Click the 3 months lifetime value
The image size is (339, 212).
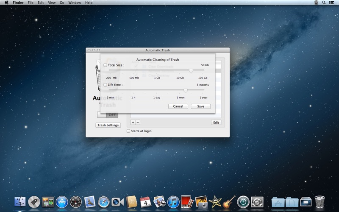click(203, 85)
